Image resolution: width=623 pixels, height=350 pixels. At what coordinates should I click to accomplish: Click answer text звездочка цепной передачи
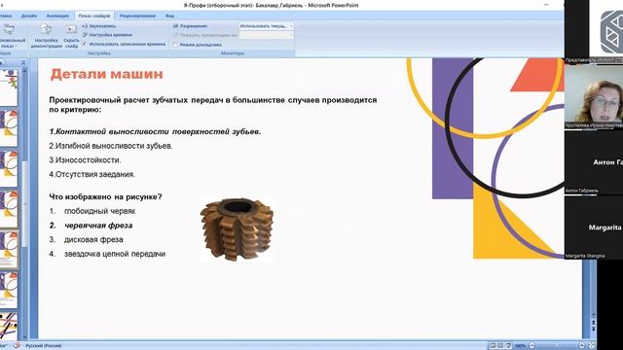115,254
